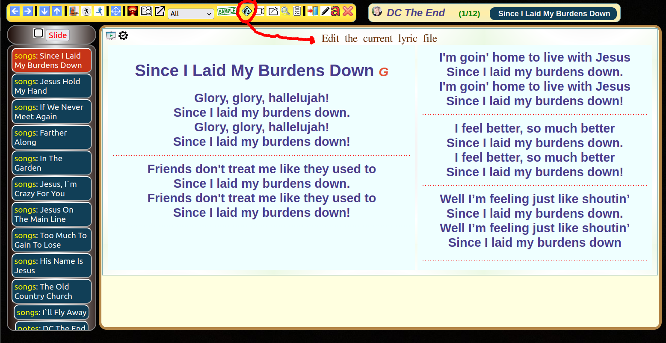This screenshot has width=666, height=343.
Task: Click the gear settings icon above lyrics
Action: [123, 35]
